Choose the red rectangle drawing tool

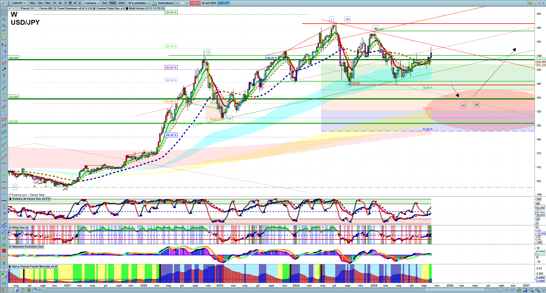(x=4, y=63)
